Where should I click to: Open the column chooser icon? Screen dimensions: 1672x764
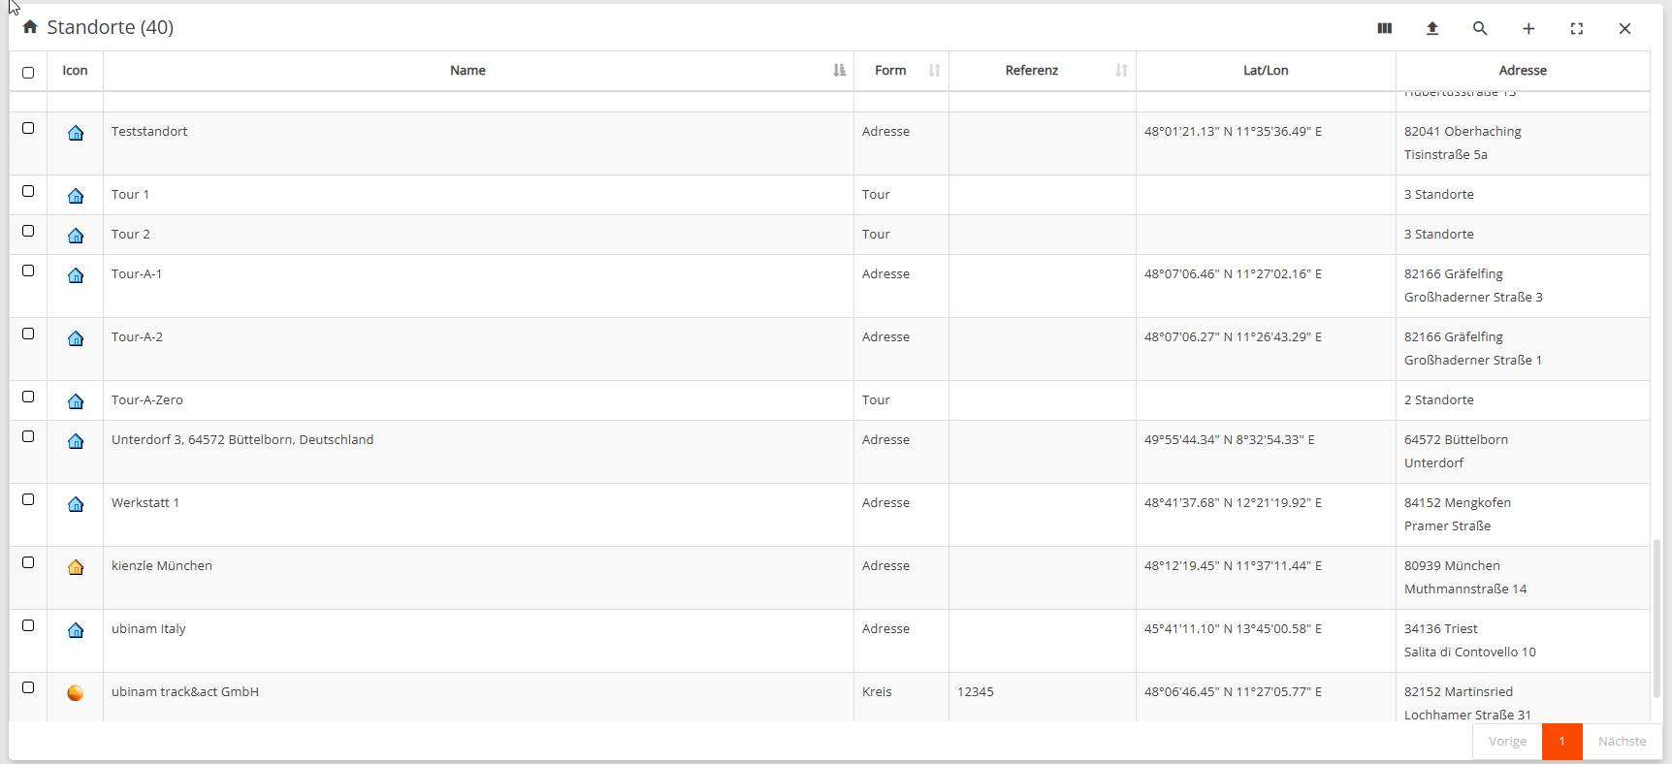click(1384, 28)
